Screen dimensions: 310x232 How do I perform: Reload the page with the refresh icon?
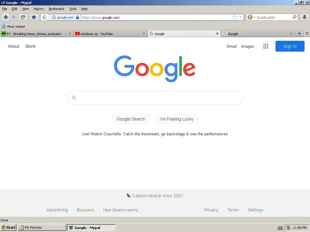23,17
